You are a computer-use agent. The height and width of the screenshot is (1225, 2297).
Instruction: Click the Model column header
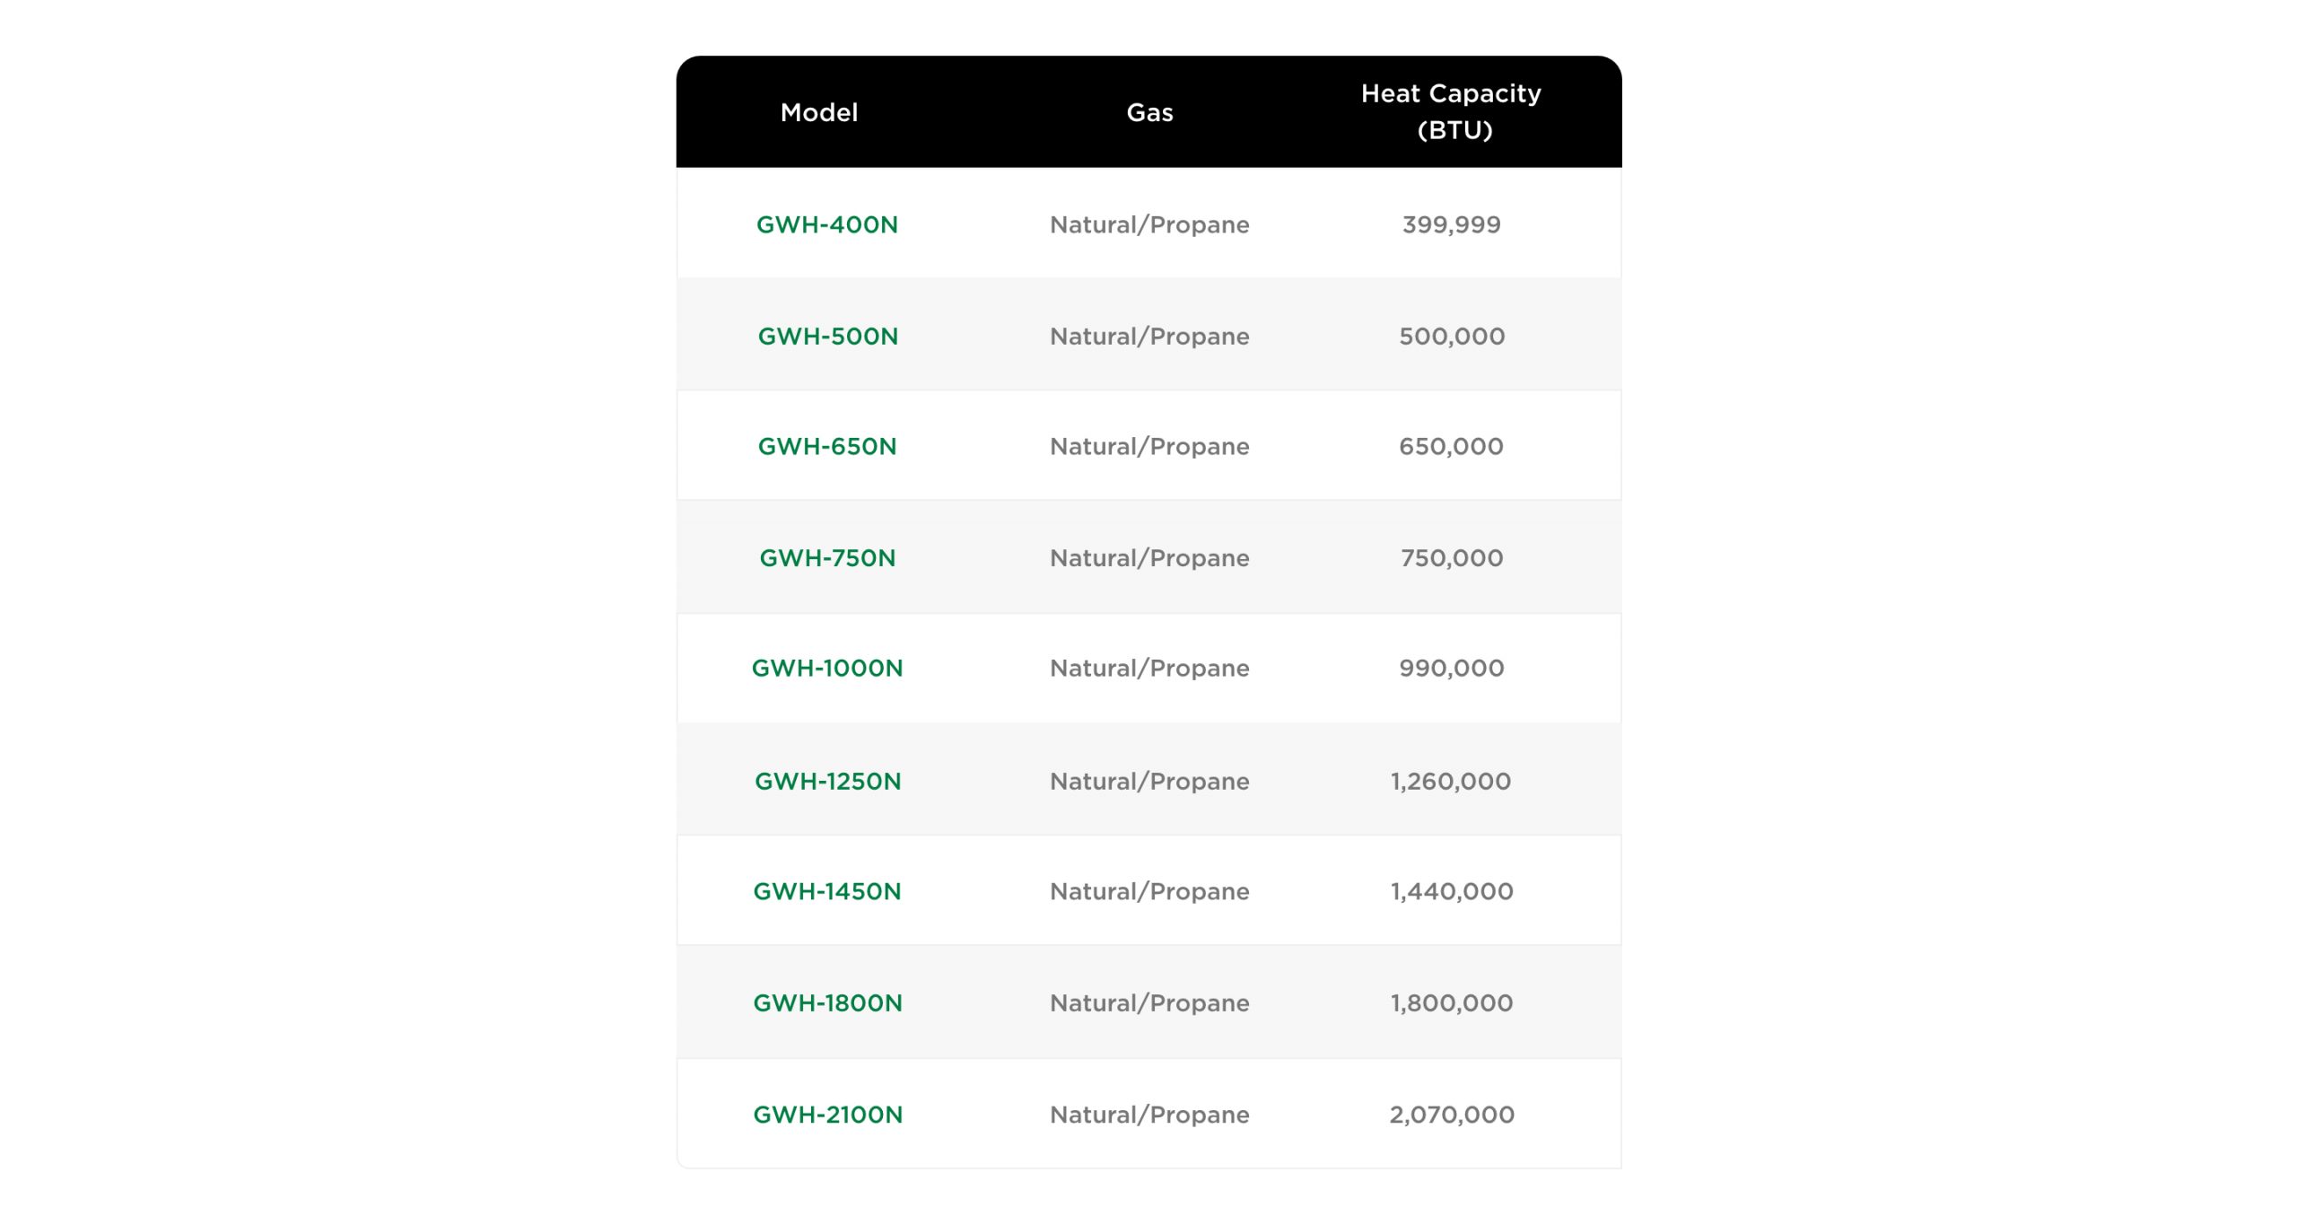[x=818, y=113]
